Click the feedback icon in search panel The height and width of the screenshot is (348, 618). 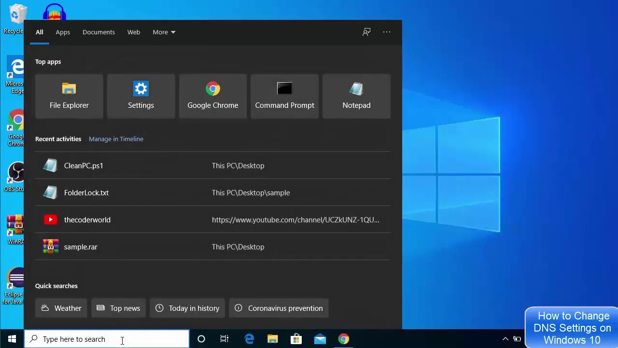pyautogui.click(x=366, y=32)
